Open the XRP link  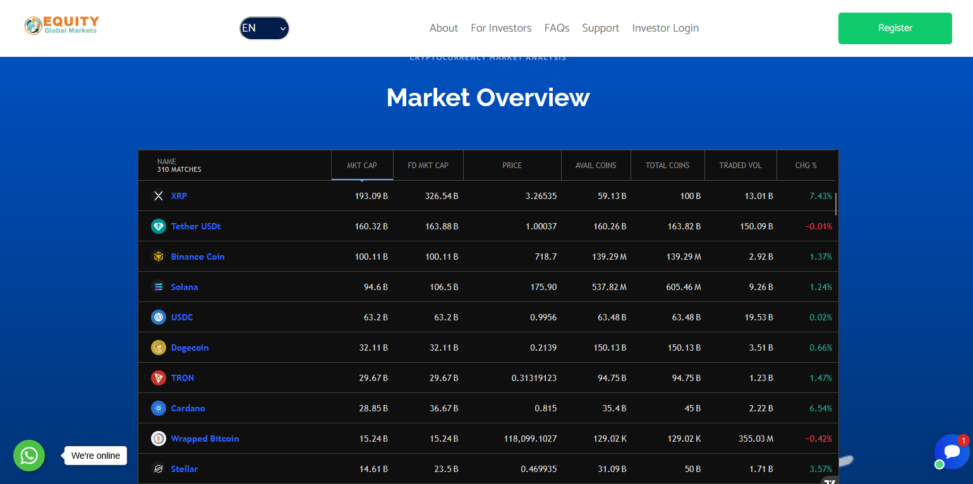[x=179, y=196]
